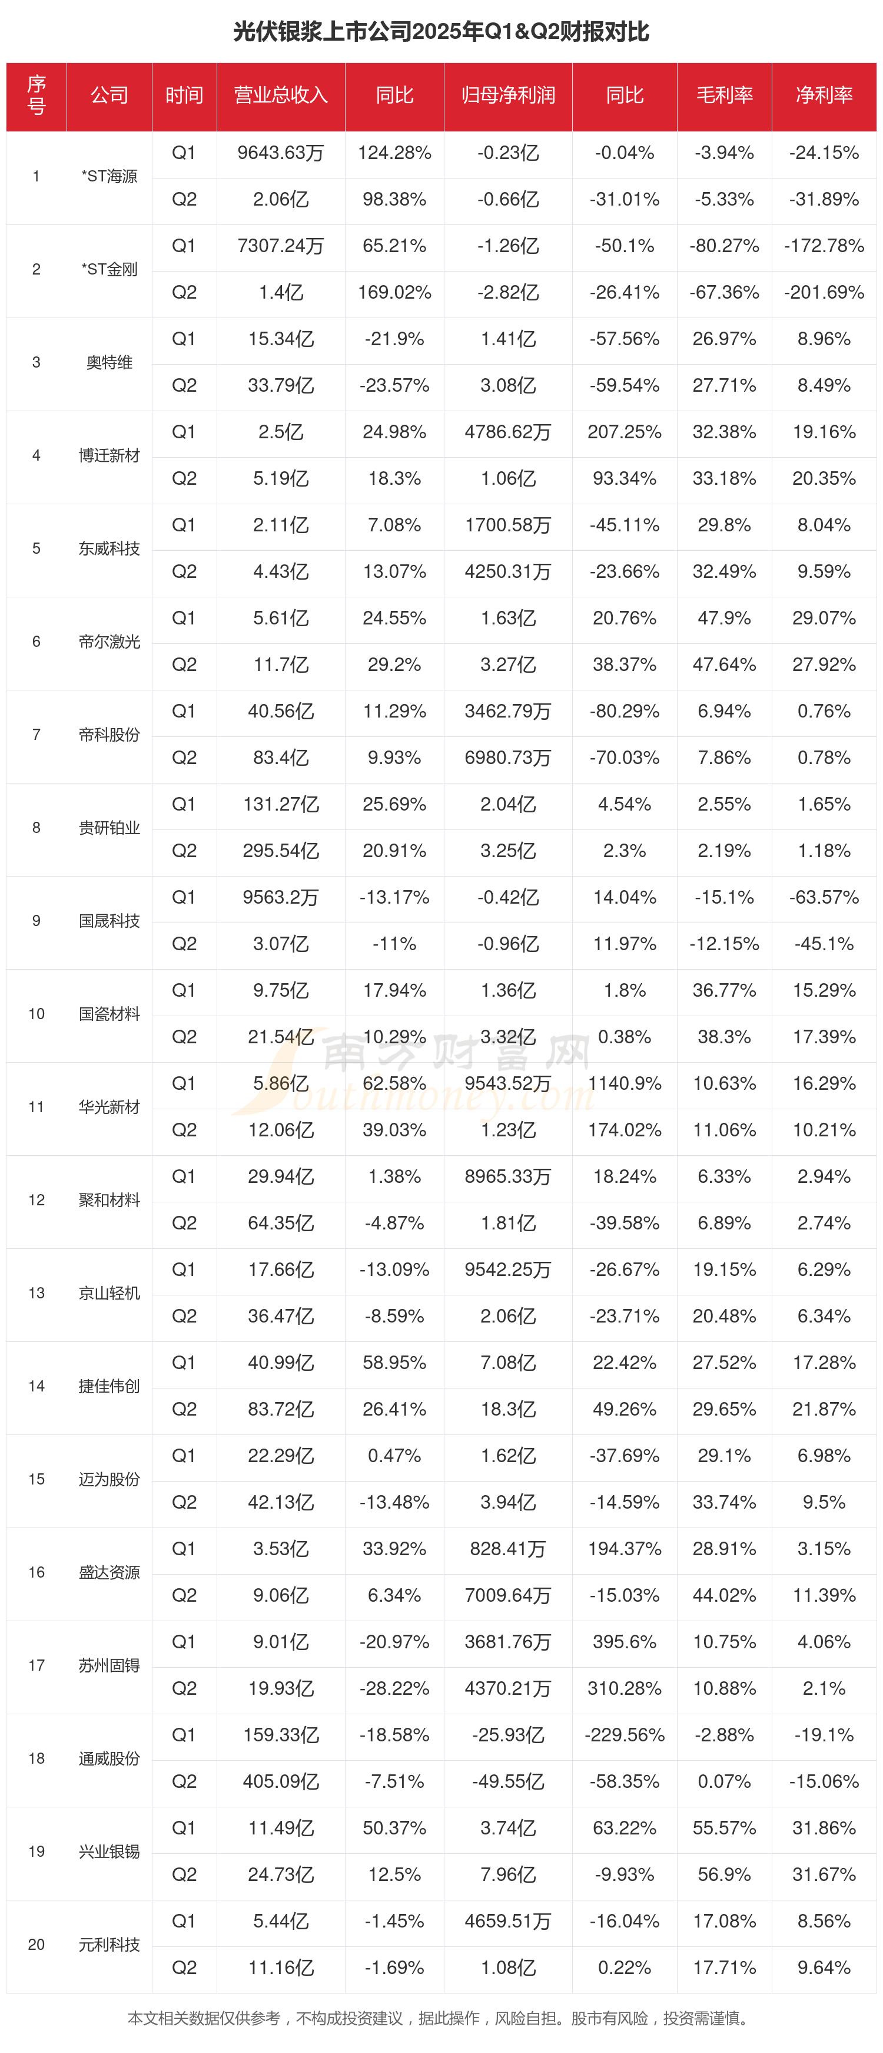
Task: Select company name 贵研铂业
Action: click(109, 828)
